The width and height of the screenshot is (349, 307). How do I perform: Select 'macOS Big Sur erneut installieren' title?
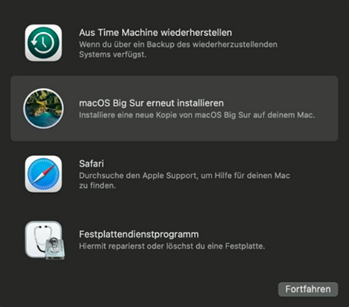coord(151,103)
